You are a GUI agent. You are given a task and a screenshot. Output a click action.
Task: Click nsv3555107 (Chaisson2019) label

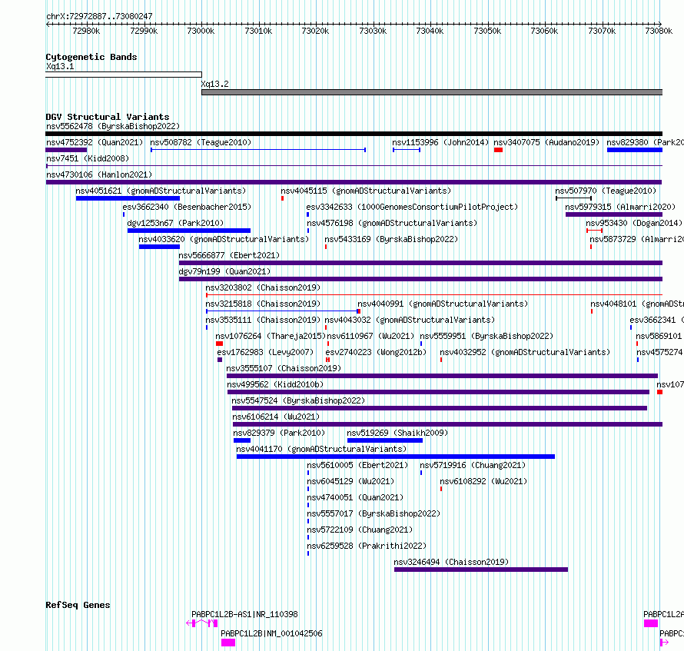click(284, 369)
